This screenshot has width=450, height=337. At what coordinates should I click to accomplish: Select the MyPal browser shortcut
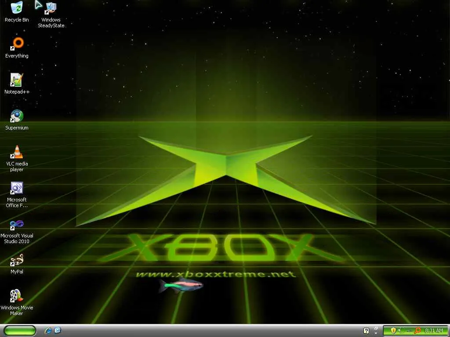click(x=17, y=264)
